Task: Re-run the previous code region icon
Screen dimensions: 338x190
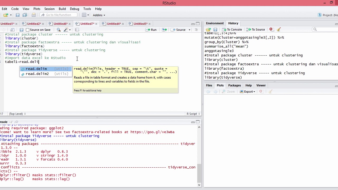Action: click(x=164, y=30)
